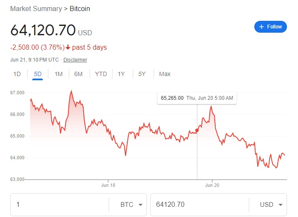Switch to the 1M chart range

pos(59,74)
